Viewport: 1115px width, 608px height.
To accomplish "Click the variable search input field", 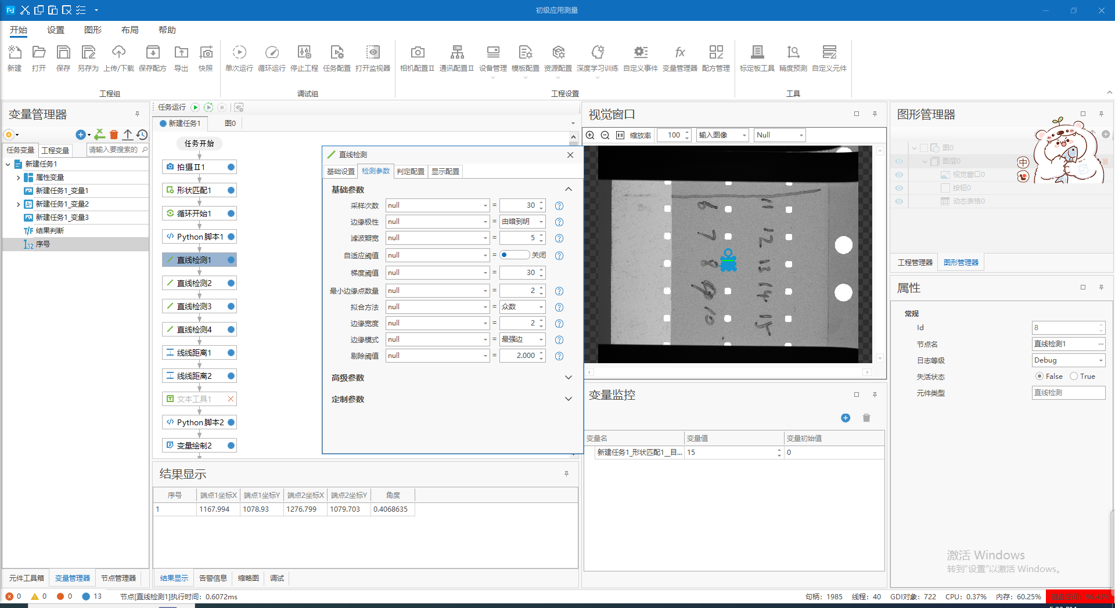I will pyautogui.click(x=114, y=150).
